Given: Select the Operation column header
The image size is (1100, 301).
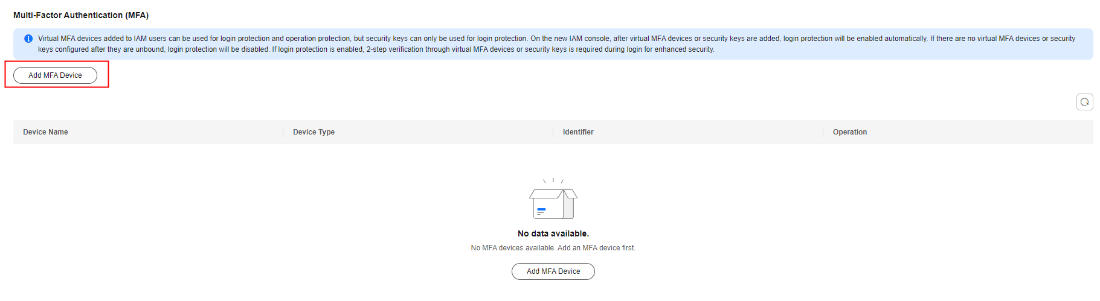Looking at the screenshot, I should (x=849, y=132).
